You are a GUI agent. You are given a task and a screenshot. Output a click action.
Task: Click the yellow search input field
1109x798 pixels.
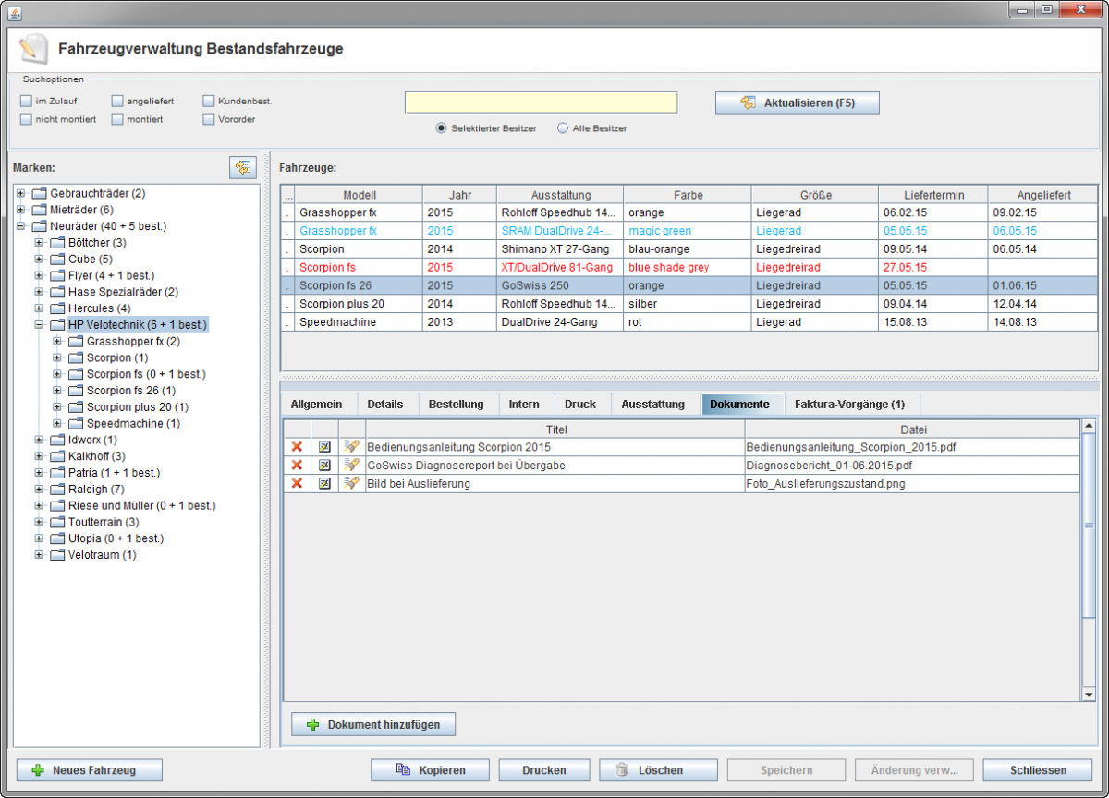[x=541, y=103]
